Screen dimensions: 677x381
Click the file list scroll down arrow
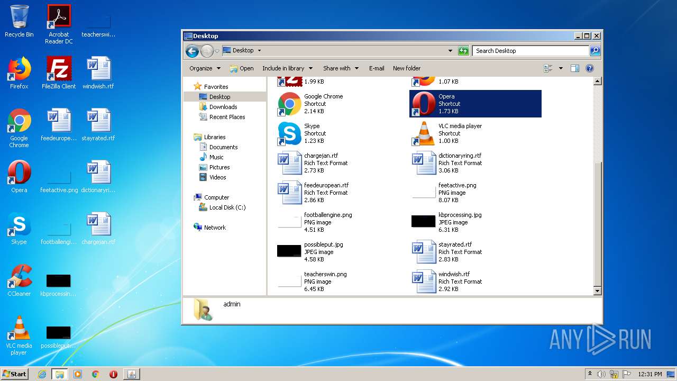click(x=598, y=291)
